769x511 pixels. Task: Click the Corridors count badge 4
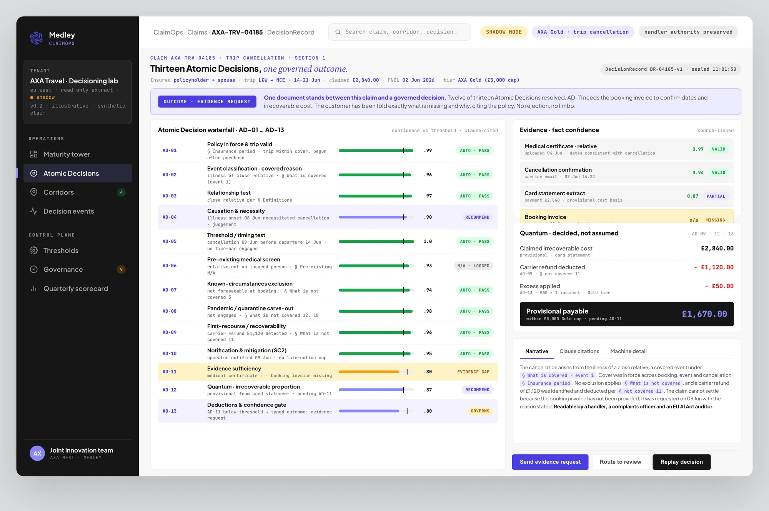(121, 192)
